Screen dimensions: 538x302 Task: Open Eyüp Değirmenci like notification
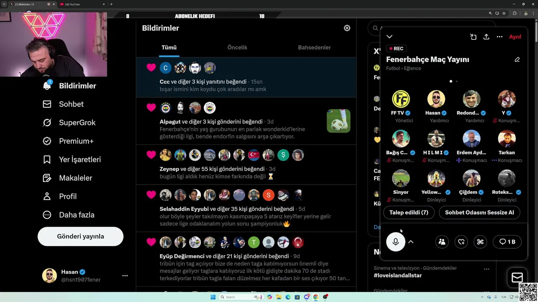[x=246, y=260]
